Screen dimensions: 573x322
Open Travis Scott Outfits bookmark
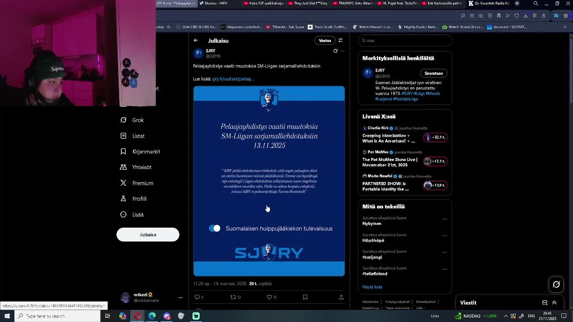click(x=327, y=27)
